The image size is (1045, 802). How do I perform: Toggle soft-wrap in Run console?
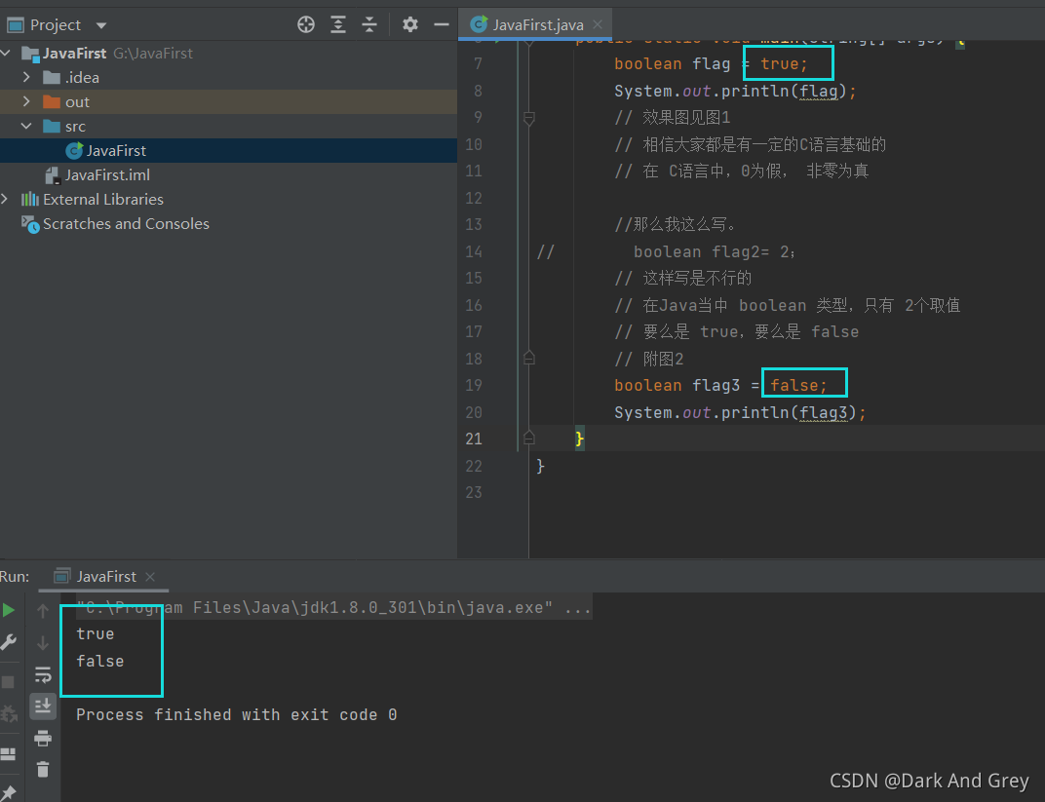tap(43, 674)
